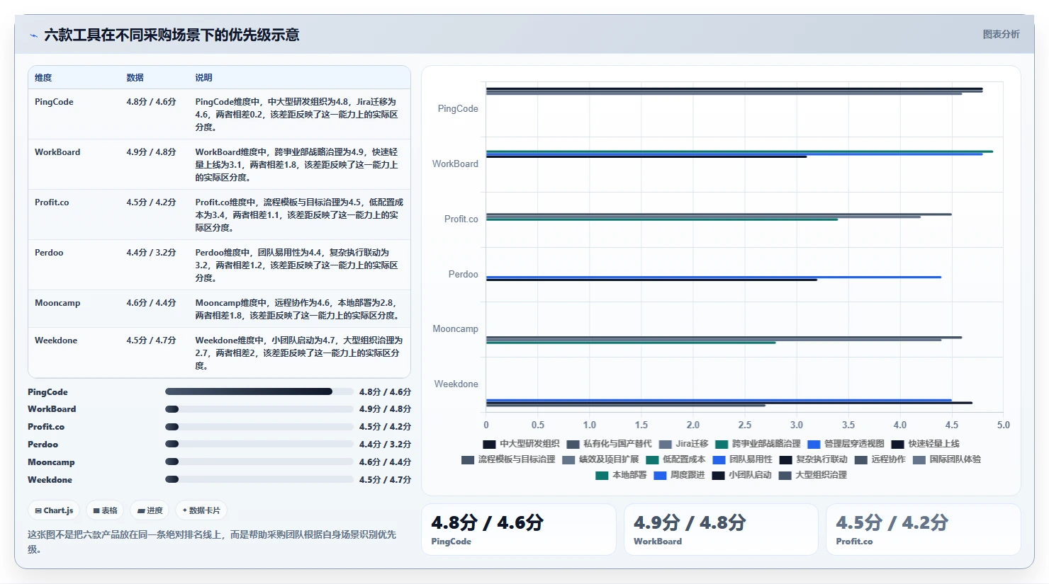
Task: Select the 数据卡片 chip
Action: pos(201,510)
